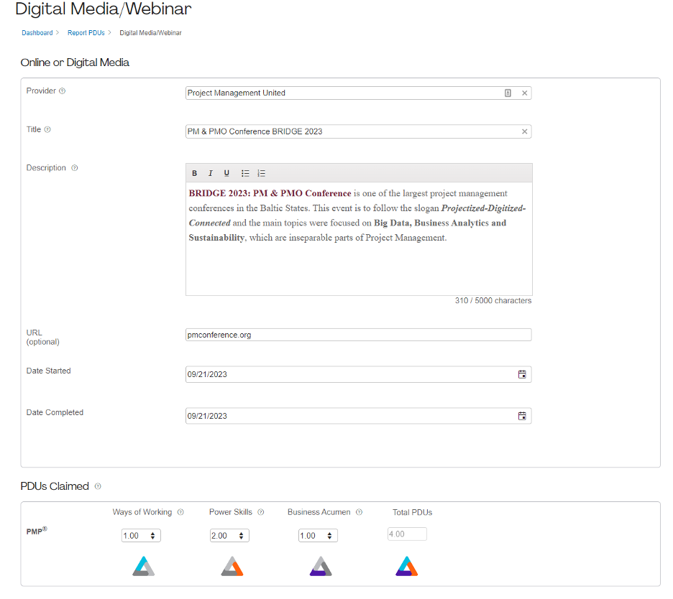Clear the Provider field with the X
This screenshot has height=599, width=673.
[x=524, y=93]
